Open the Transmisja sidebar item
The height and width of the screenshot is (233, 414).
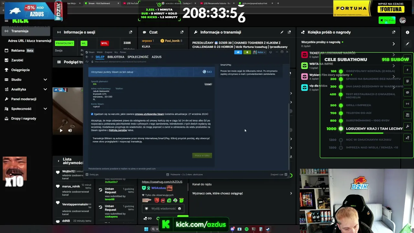(x=26, y=31)
